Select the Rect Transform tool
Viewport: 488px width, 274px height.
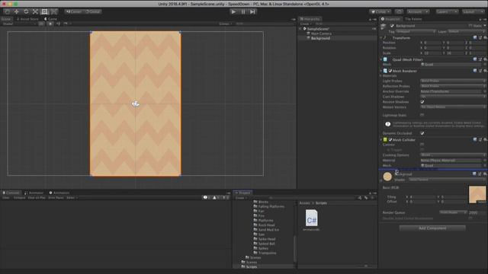point(44,11)
